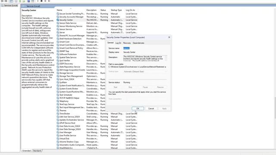Click the gear icon beside Themes
Screen dimensions: 276x155
point(58,111)
